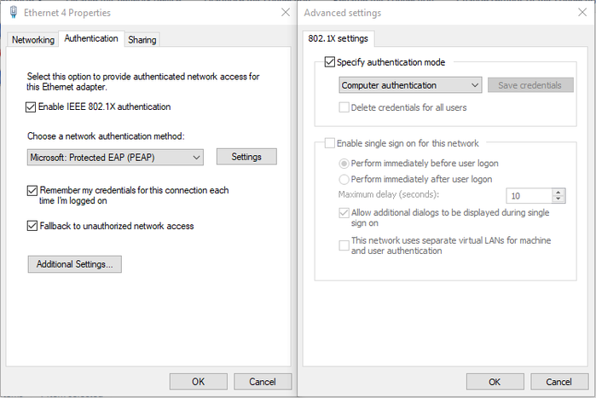Toggle Enable IEEE 802.1X authentication checkbox
This screenshot has height=398, width=596.
click(x=32, y=107)
